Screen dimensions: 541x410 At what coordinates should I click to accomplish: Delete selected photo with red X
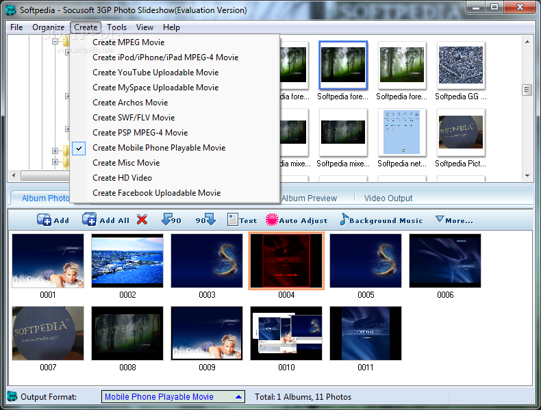tap(142, 219)
